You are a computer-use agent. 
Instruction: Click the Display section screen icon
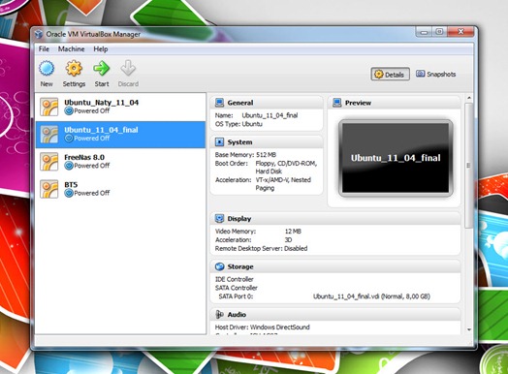(x=219, y=219)
